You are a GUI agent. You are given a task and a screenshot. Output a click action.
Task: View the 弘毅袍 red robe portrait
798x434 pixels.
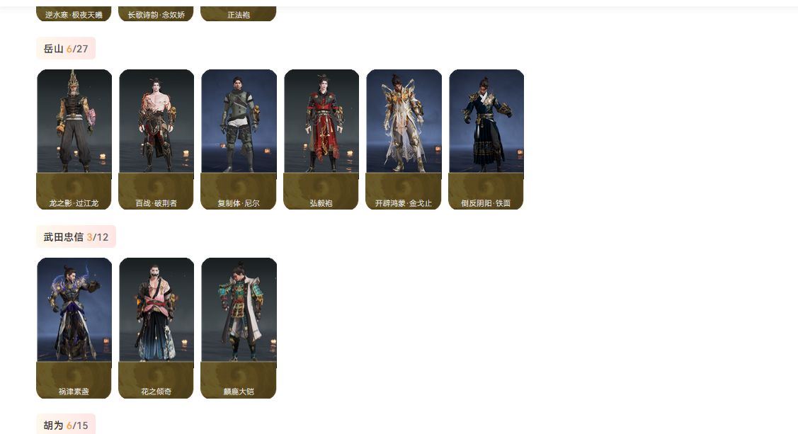[x=321, y=121]
